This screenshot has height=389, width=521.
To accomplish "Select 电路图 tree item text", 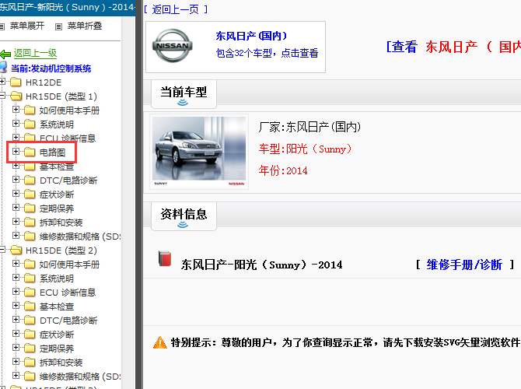I will pos(53,152).
